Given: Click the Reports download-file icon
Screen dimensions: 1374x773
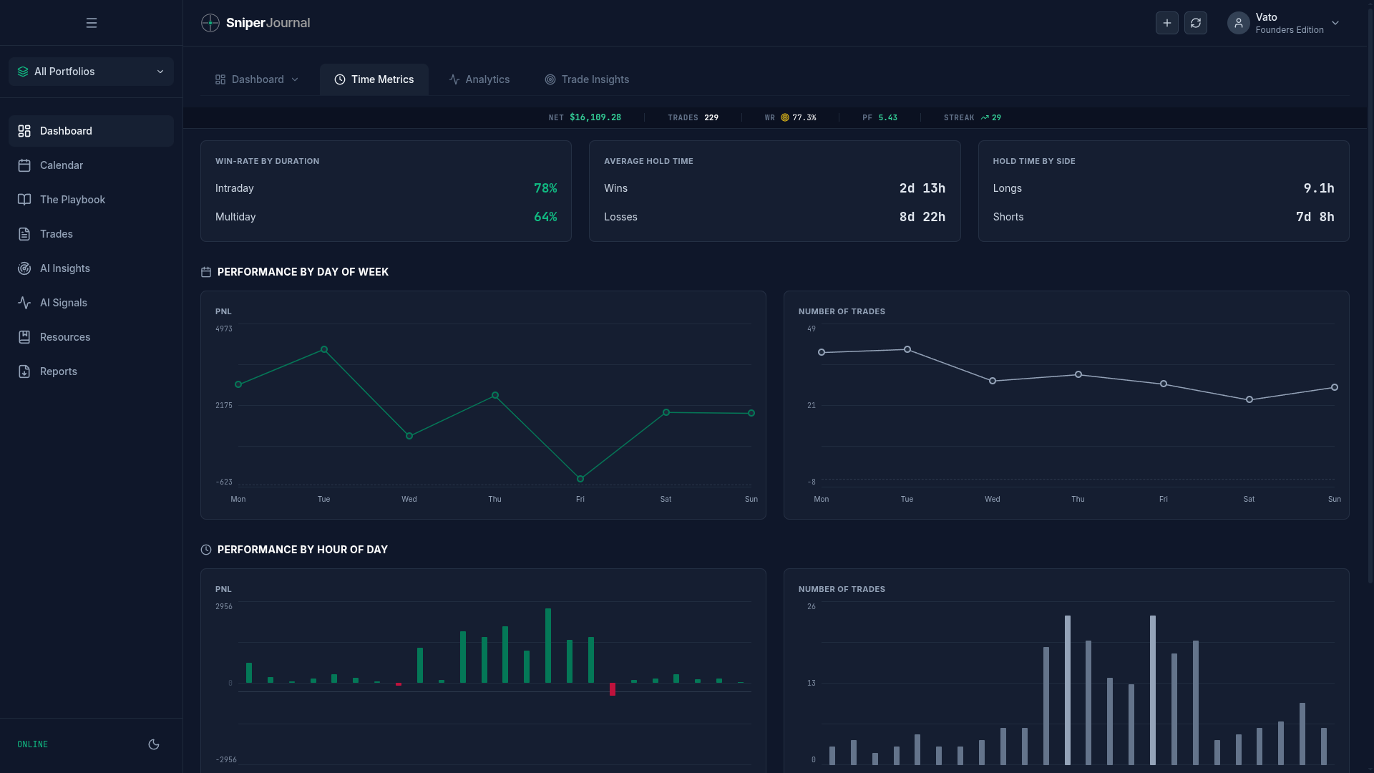Looking at the screenshot, I should click(24, 371).
